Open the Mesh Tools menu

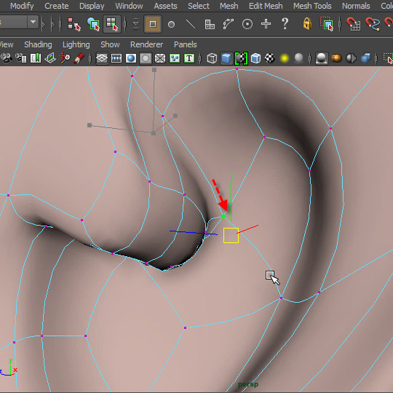pos(312,6)
